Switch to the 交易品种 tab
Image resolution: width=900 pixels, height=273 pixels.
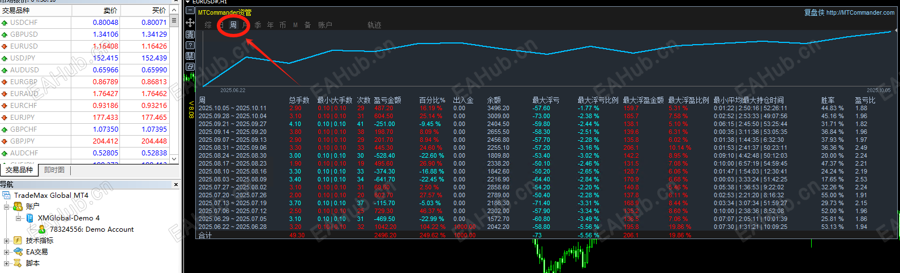tap(19, 170)
